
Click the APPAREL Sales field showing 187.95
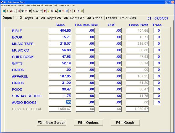[x=60, y=76]
